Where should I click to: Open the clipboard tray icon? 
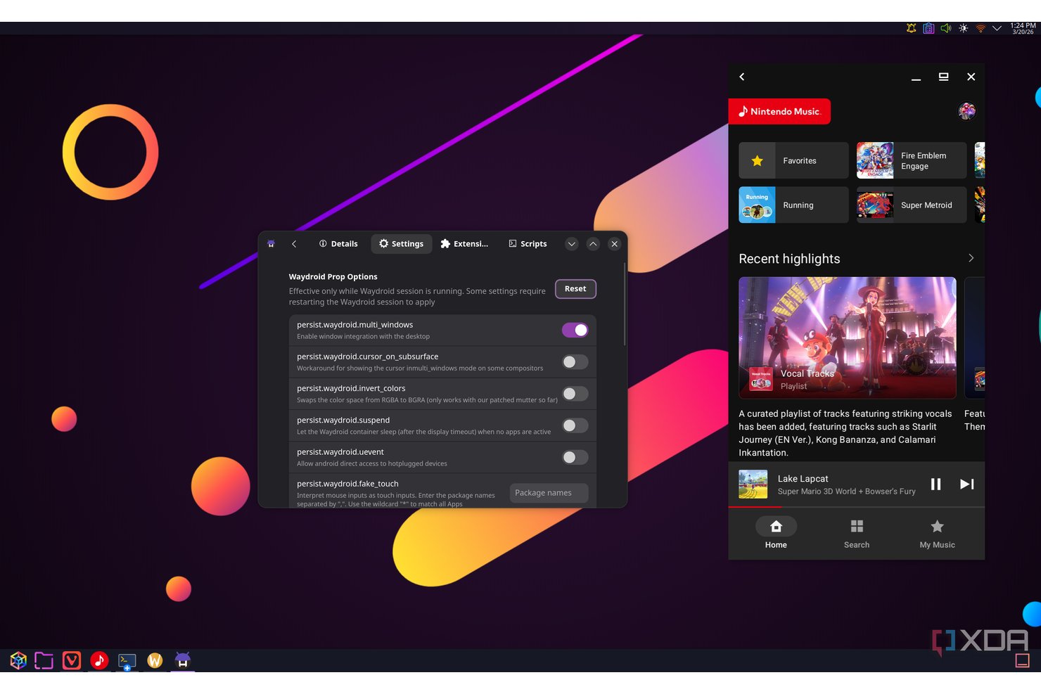coord(928,28)
